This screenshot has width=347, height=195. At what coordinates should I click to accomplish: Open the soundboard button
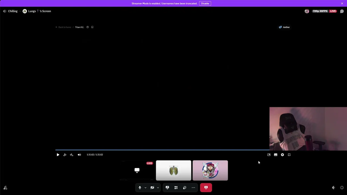tap(185, 187)
